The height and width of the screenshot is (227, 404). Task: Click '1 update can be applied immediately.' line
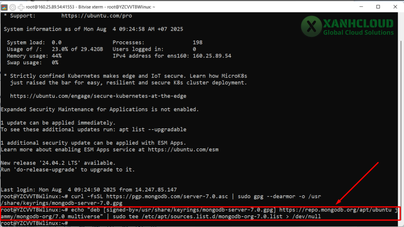(x=58, y=123)
